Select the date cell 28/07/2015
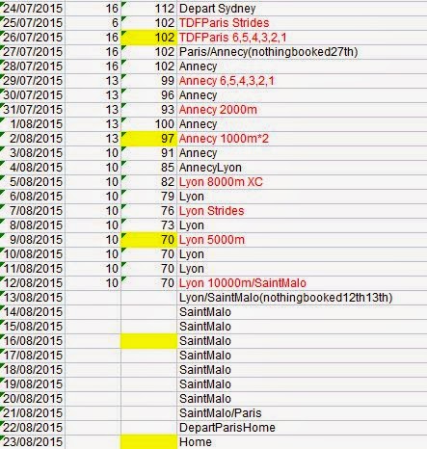Image resolution: width=427 pixels, height=449 pixels. pos(33,66)
